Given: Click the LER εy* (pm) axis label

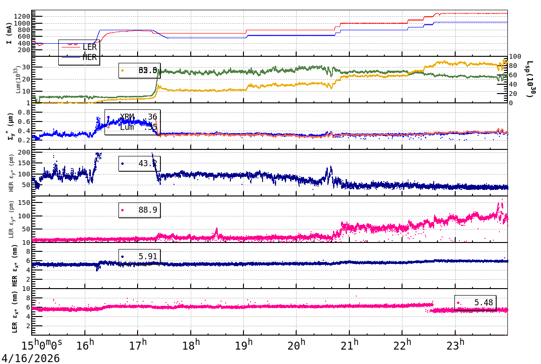Looking at the screenshot, I should tap(12, 219).
